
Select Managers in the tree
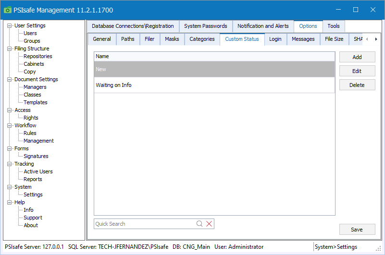35,87
